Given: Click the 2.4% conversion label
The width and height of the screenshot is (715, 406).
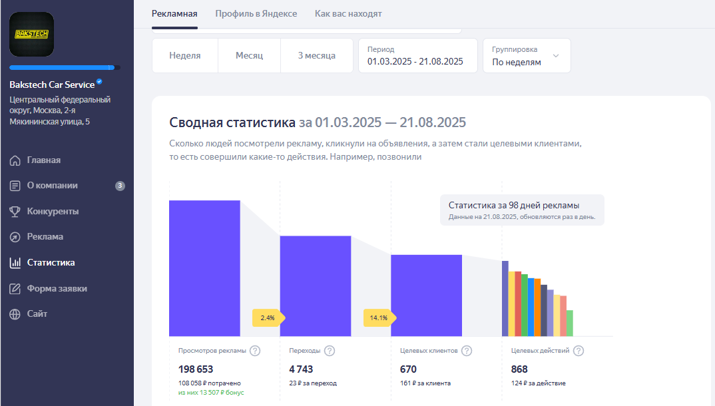Looking at the screenshot, I should [268, 318].
